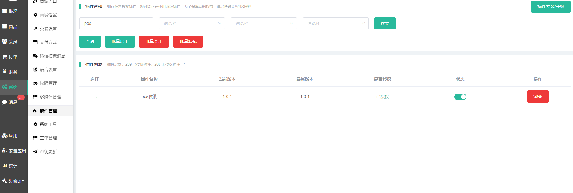Click the hammer icon for 装修DIY

[5, 181]
